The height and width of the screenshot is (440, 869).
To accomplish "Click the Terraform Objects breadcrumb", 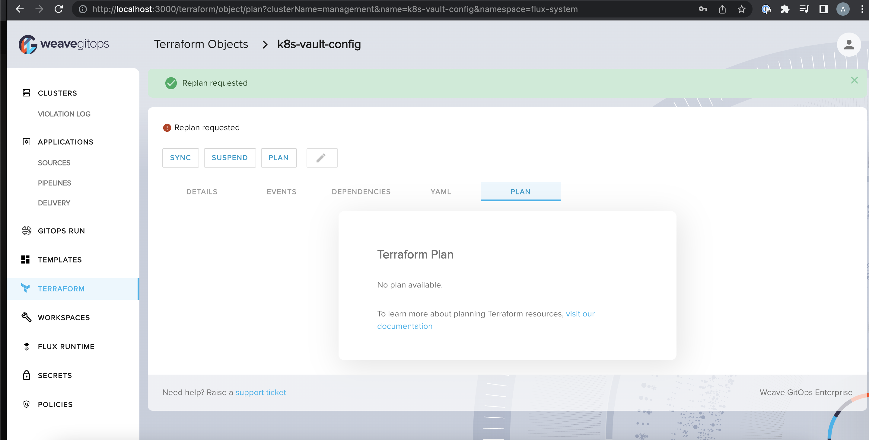I will (201, 44).
